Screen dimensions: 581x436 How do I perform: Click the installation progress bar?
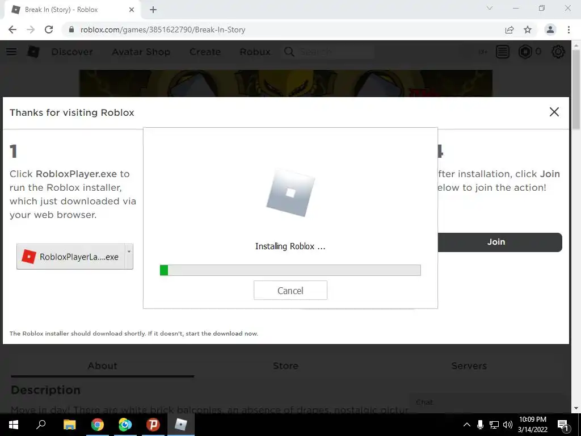(x=290, y=270)
